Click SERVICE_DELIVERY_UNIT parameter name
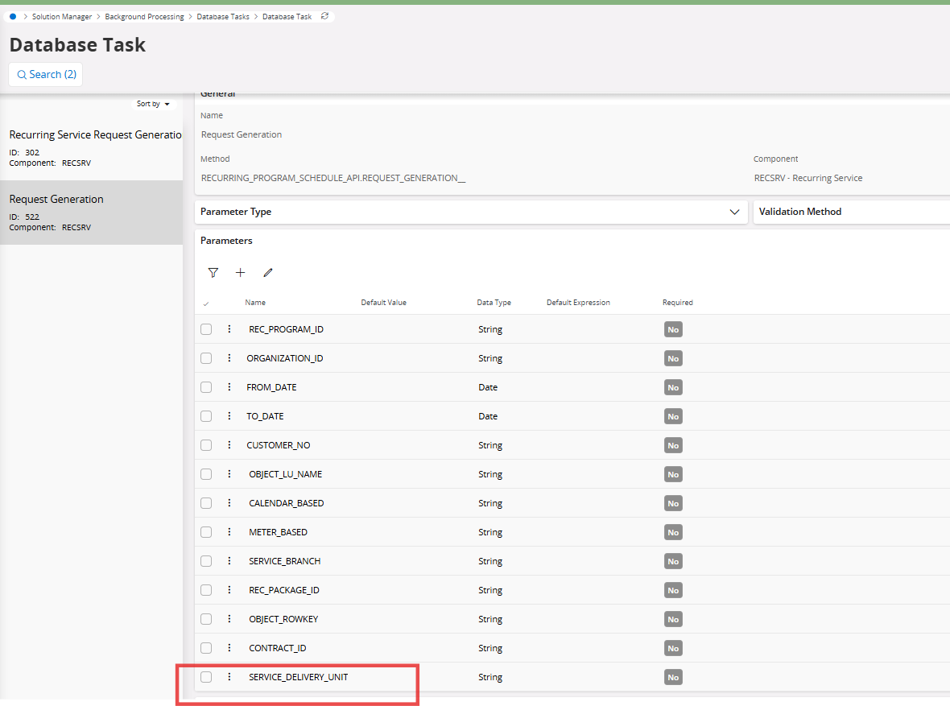 298,677
